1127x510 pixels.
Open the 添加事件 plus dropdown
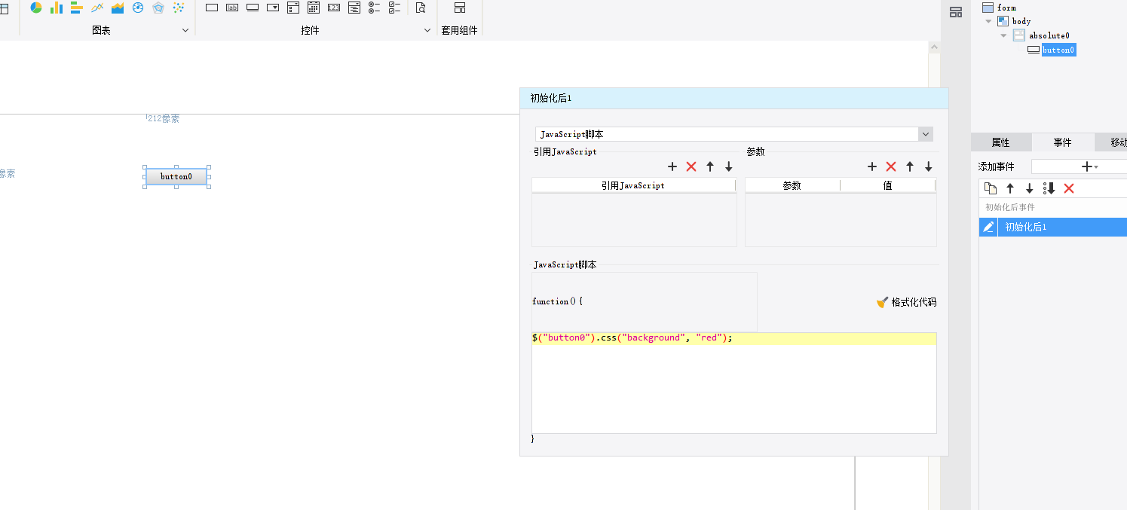pyautogui.click(x=1089, y=166)
